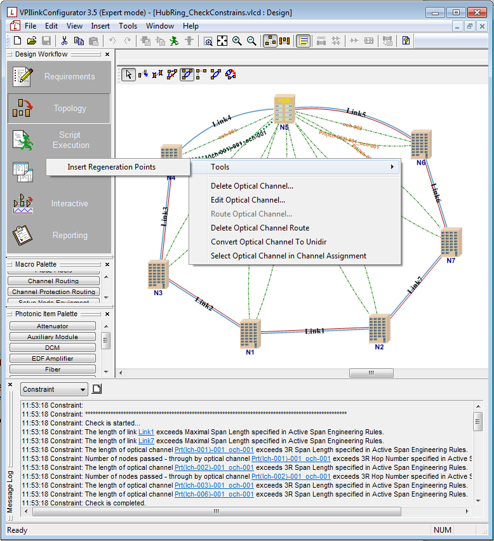Toggle the yellow message log view button
494x541 pixels.
pyautogui.click(x=304, y=41)
